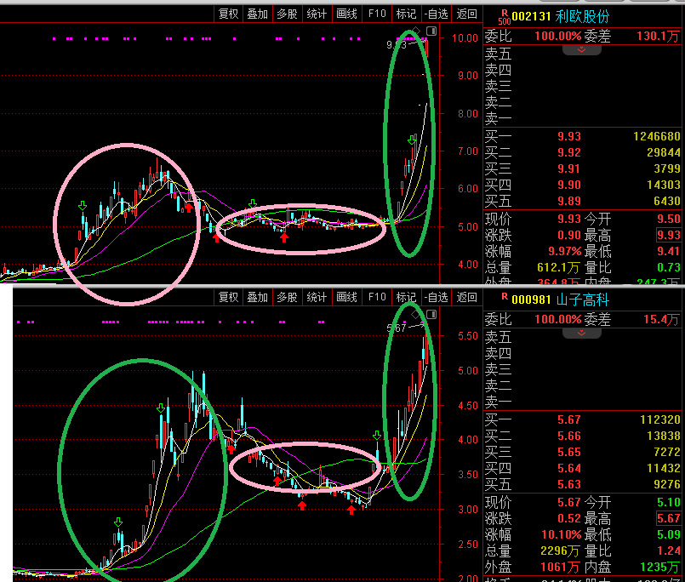Toggle the side panel icon in 山子高科 chart
This screenshot has height=582, width=685.
click(431, 315)
